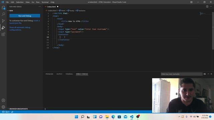Click the taskbar clock and date

[x=205, y=117]
